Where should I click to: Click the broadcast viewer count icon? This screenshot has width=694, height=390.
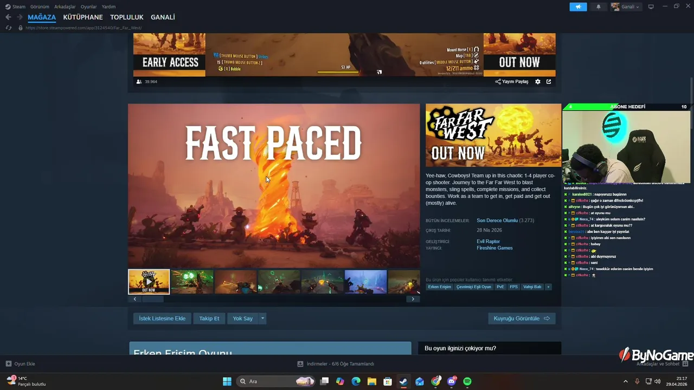(x=139, y=82)
